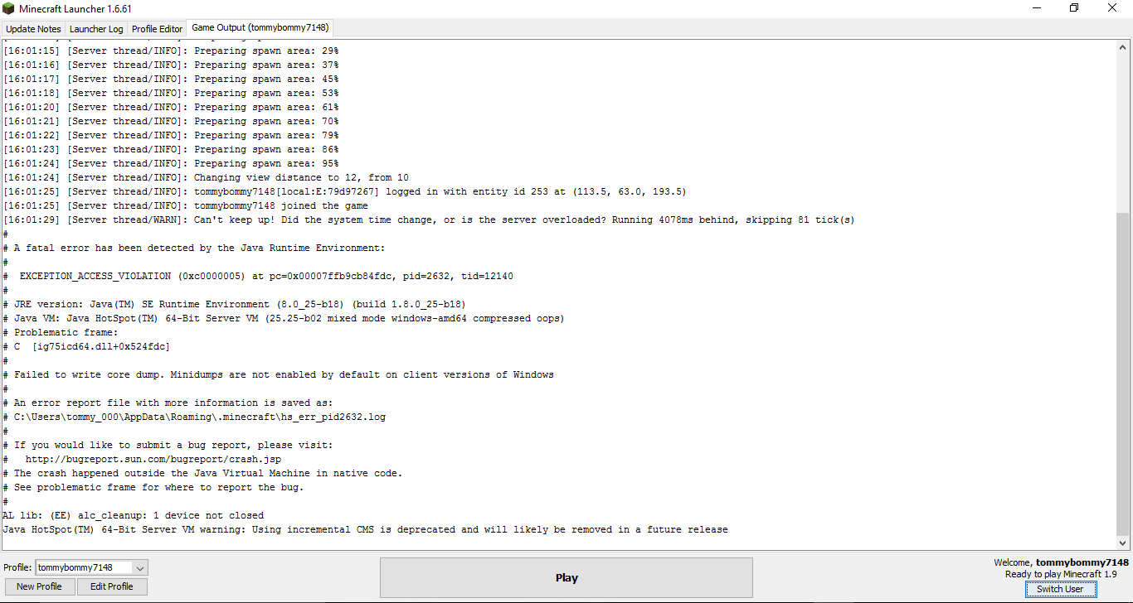This screenshot has width=1133, height=603.
Task: Create a profile with the New Profile button
Action: (x=39, y=586)
